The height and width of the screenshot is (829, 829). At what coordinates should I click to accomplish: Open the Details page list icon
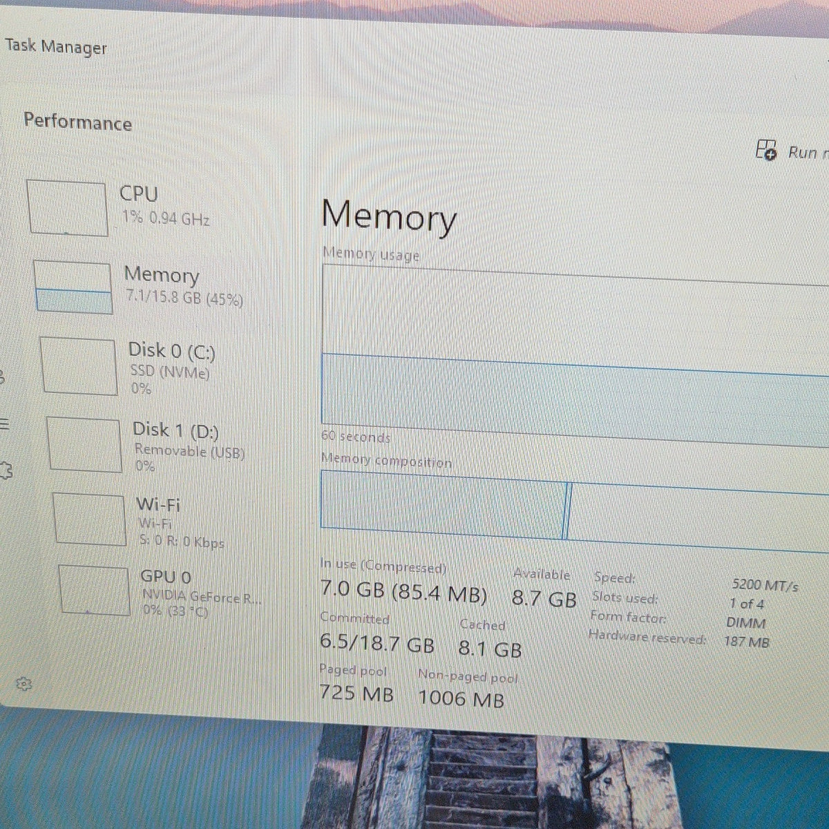click(4, 424)
